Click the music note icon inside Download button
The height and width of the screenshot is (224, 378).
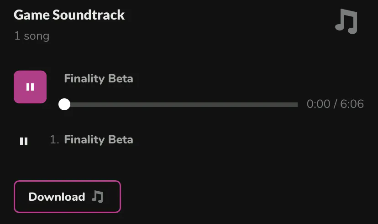(x=97, y=197)
